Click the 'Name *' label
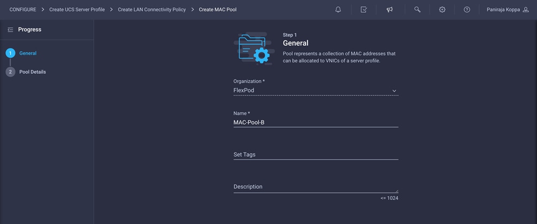The image size is (537, 224). 242,113
